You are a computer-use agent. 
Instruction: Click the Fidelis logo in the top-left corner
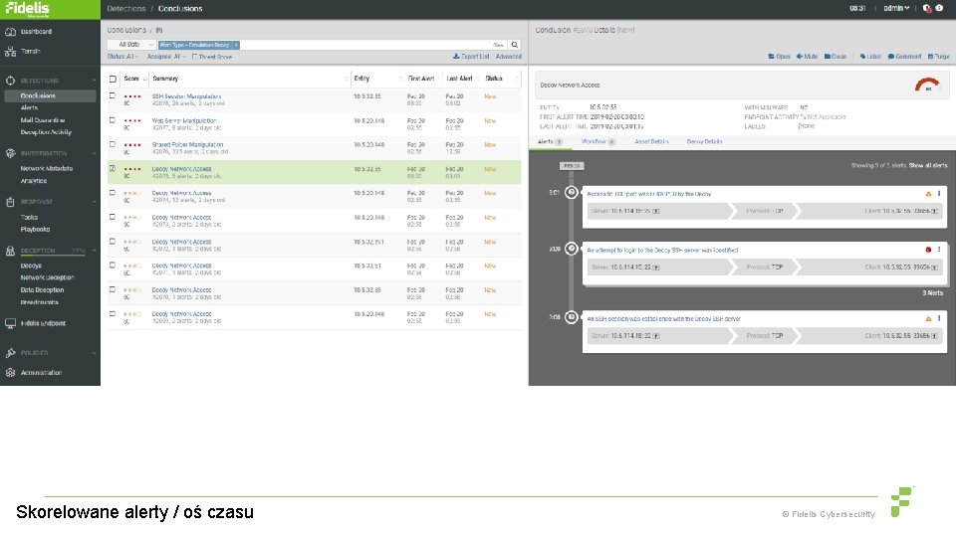point(27,9)
